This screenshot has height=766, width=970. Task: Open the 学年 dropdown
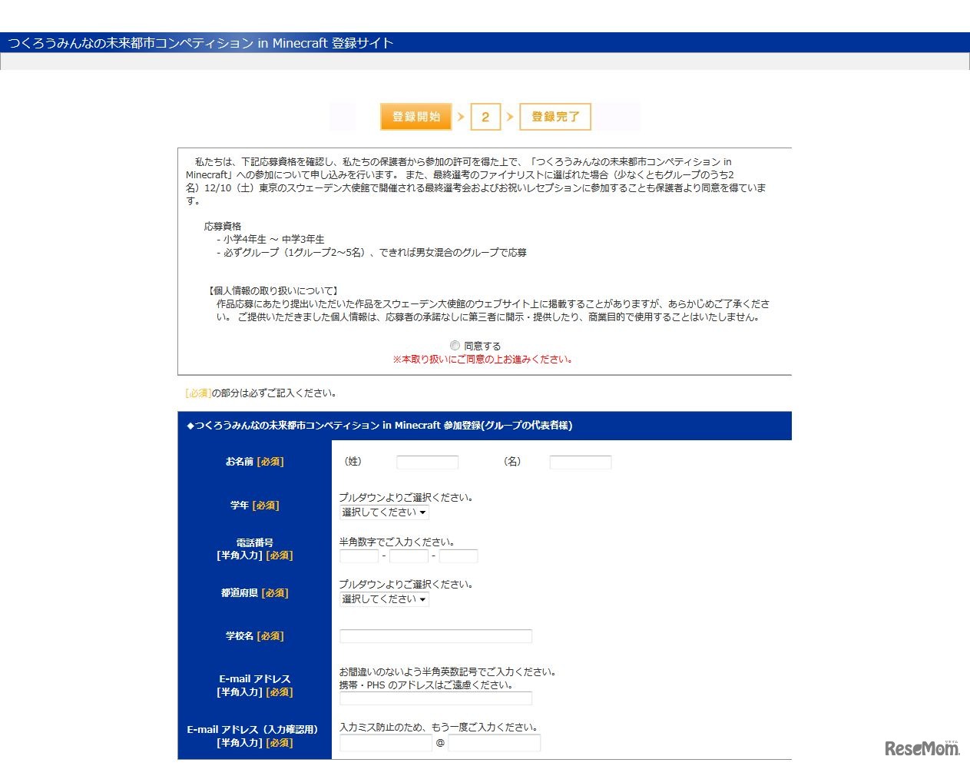[x=384, y=512]
